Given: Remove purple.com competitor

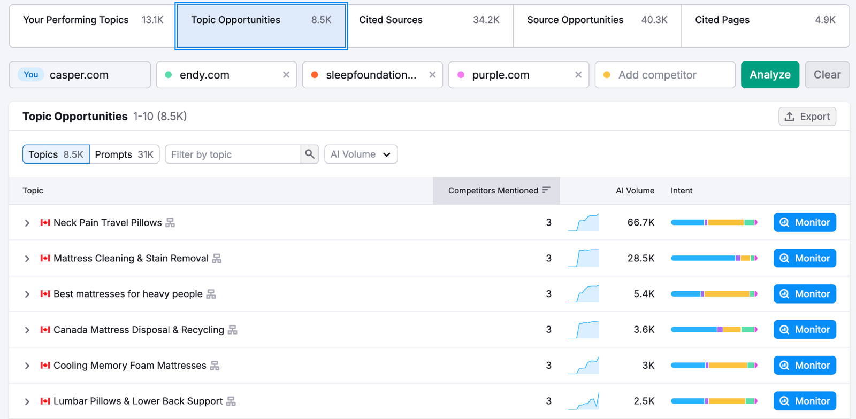Looking at the screenshot, I should [x=578, y=75].
